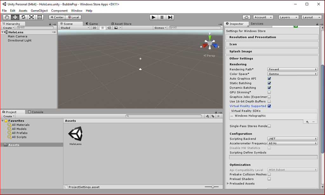Click the green Y axis on scene gizmo
325x195 pixels.
click(x=210, y=37)
